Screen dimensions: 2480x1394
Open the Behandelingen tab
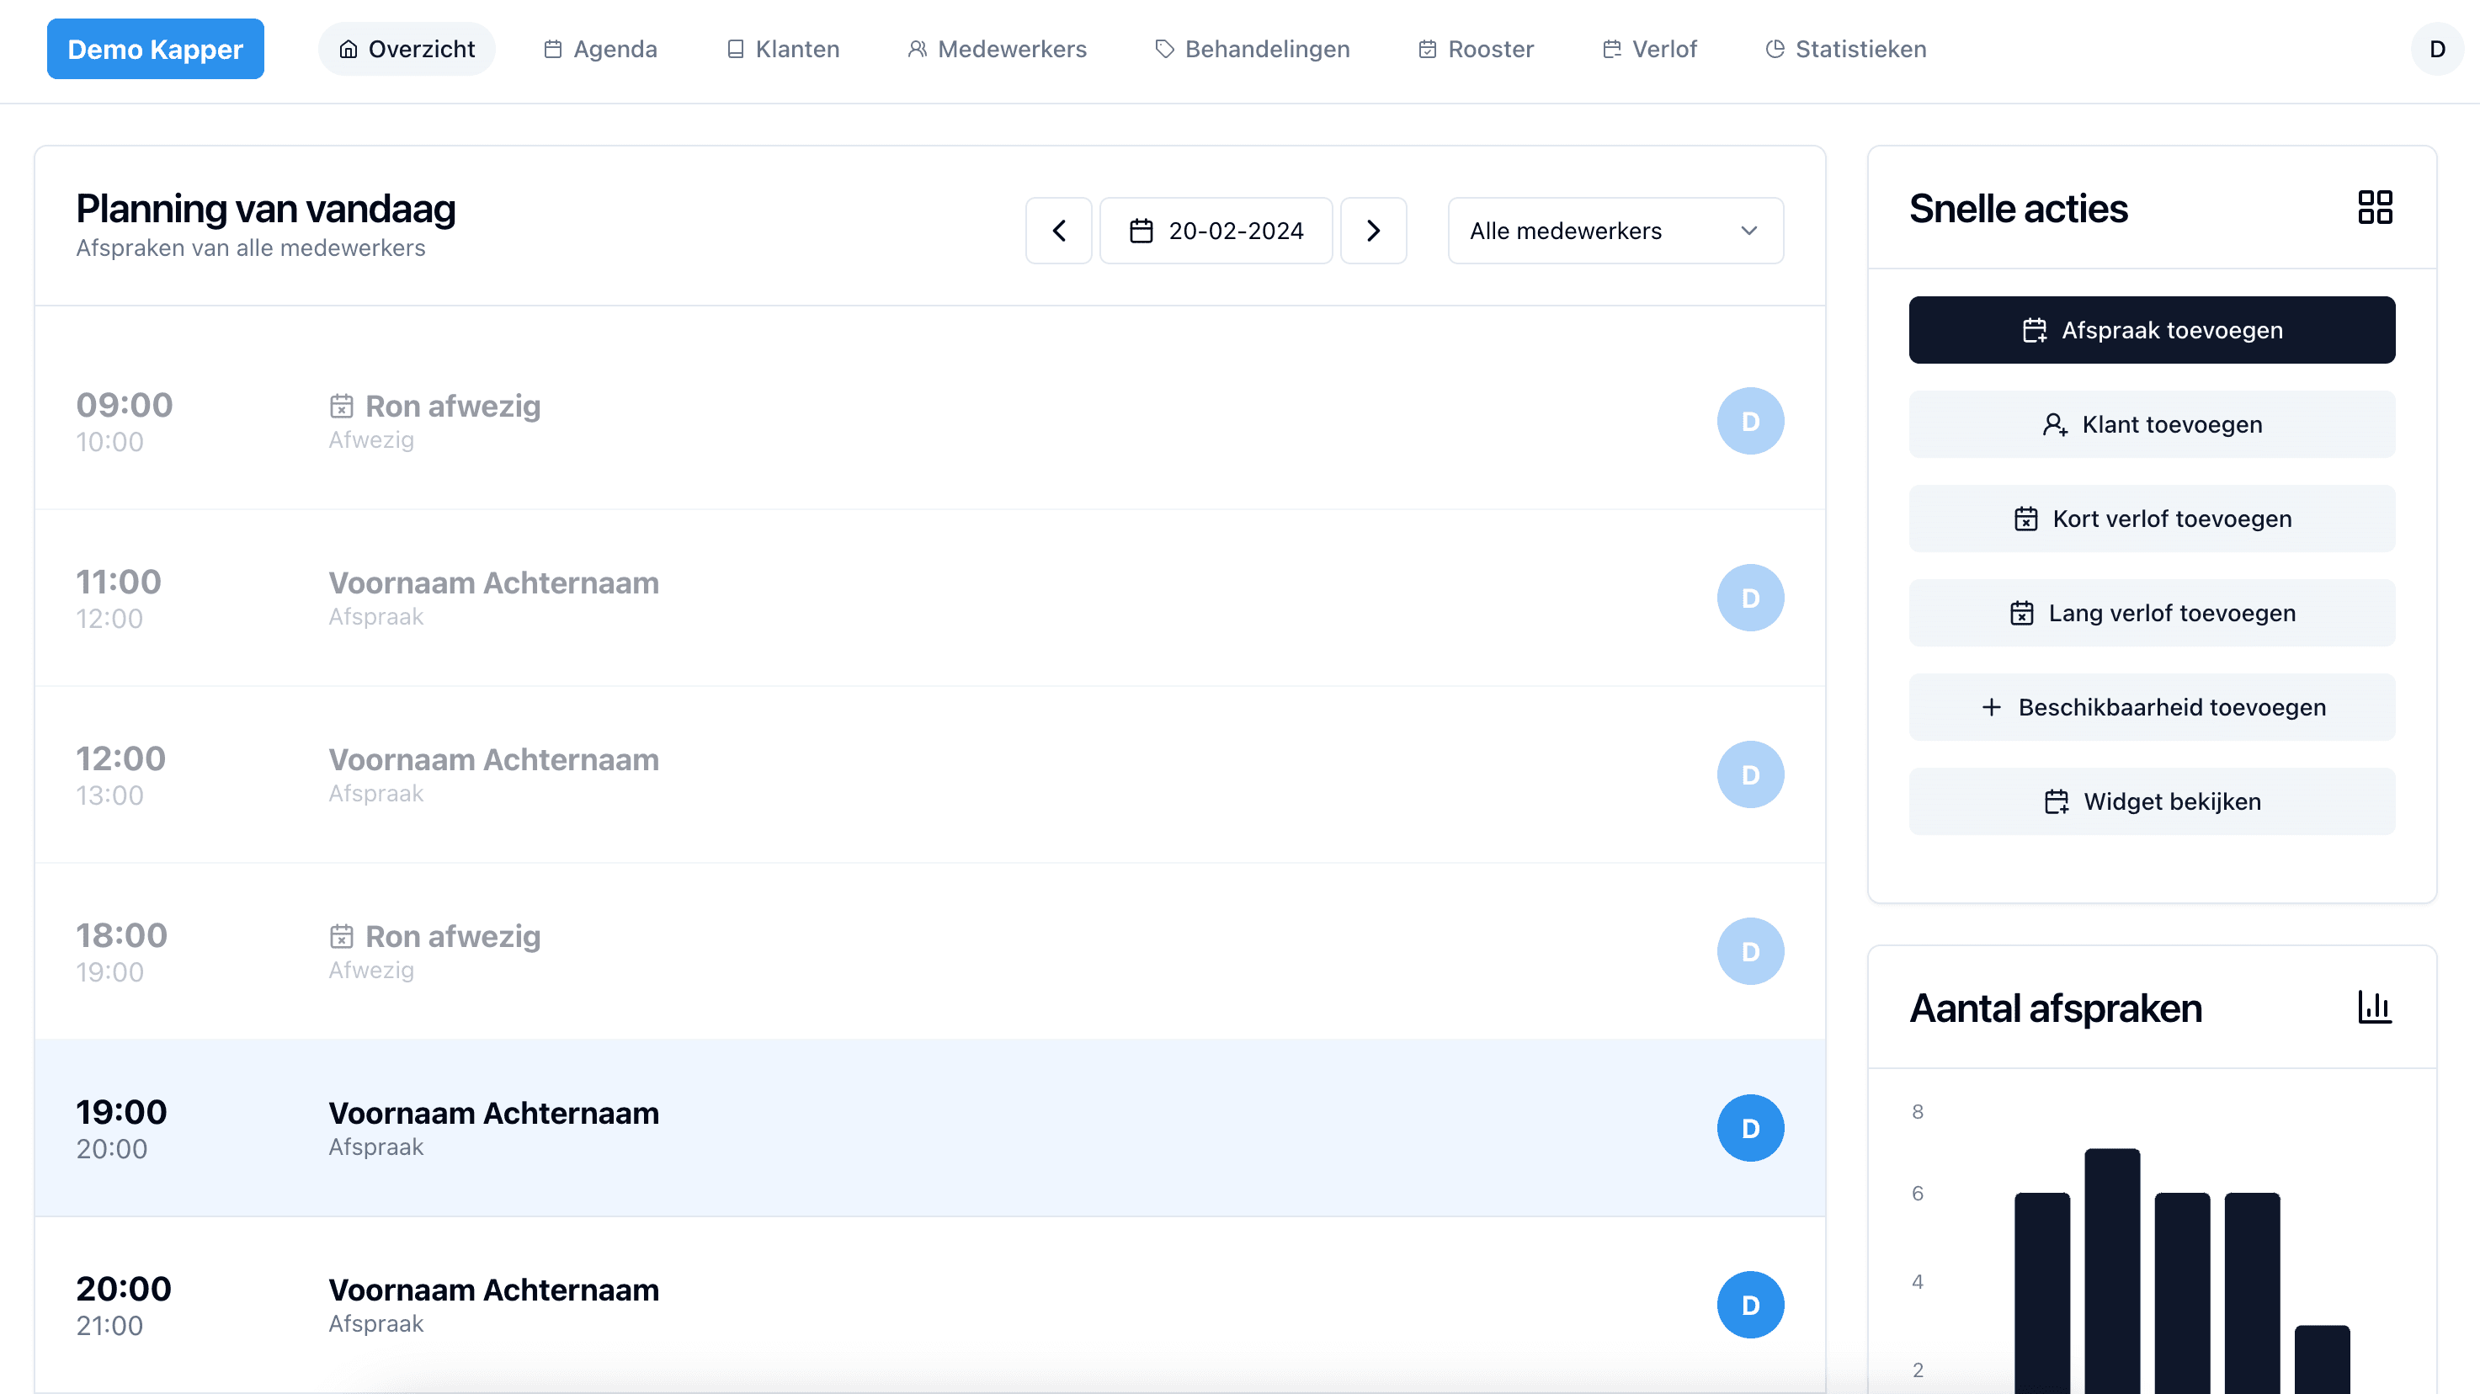click(1252, 49)
